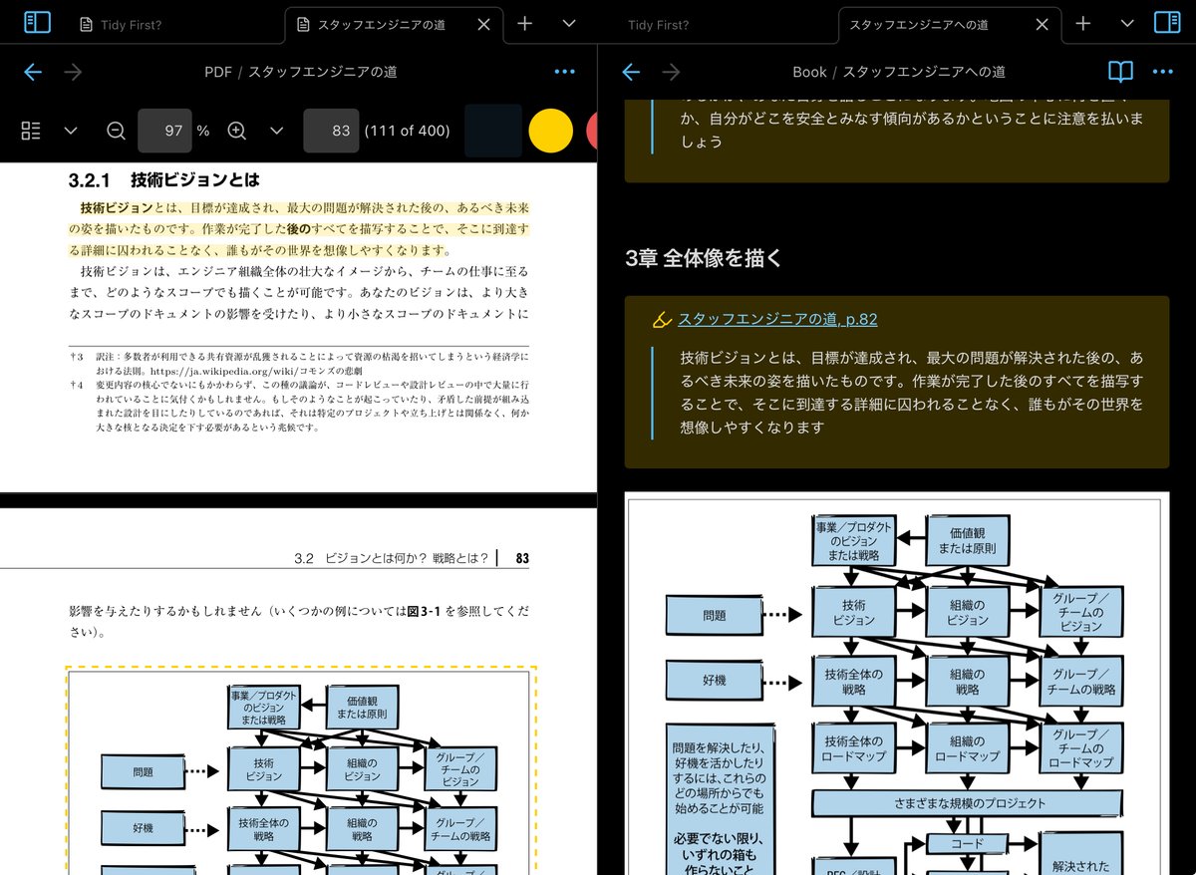
Task: Expand tab list chevron in right pane
Action: tap(1127, 24)
